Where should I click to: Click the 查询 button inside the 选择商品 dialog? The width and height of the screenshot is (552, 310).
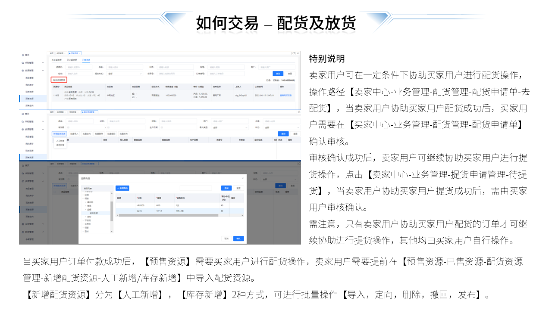click(226, 188)
